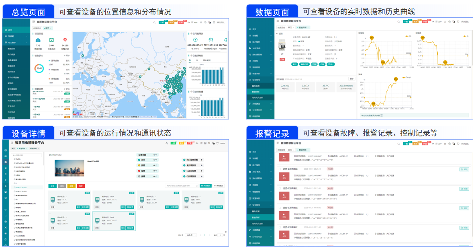Click the 合闸 button for device ASCB1-2P

coord(322,64)
